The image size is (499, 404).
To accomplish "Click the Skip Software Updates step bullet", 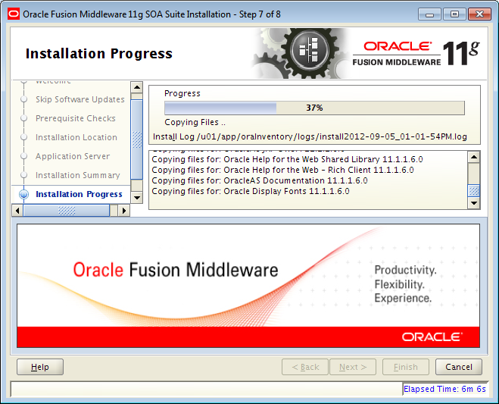I will 24,99.
